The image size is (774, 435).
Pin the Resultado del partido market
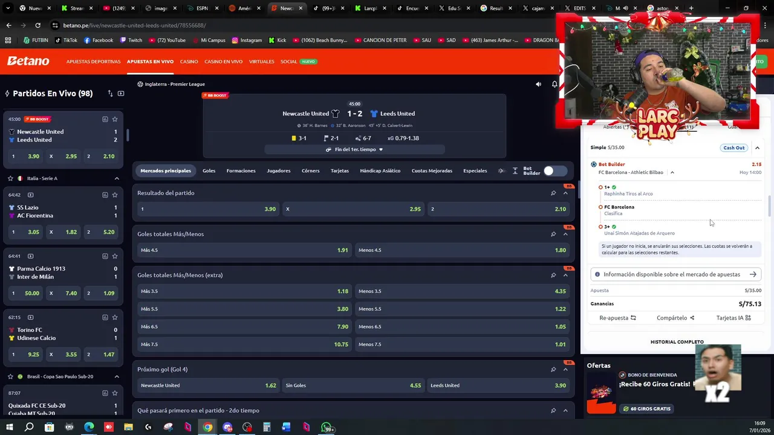click(x=553, y=193)
